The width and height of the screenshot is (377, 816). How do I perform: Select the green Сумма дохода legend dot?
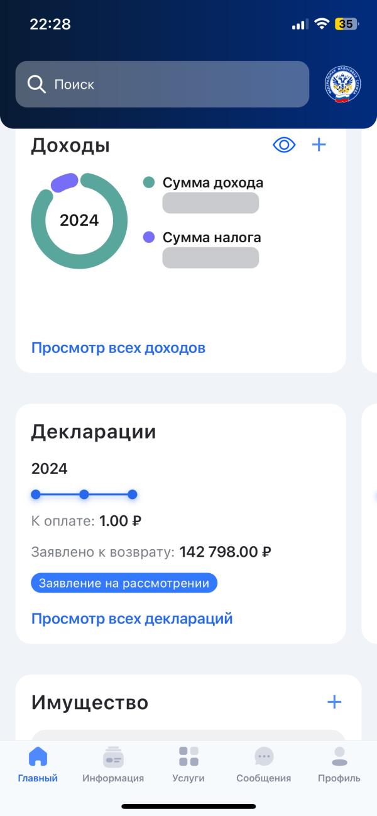(x=149, y=183)
